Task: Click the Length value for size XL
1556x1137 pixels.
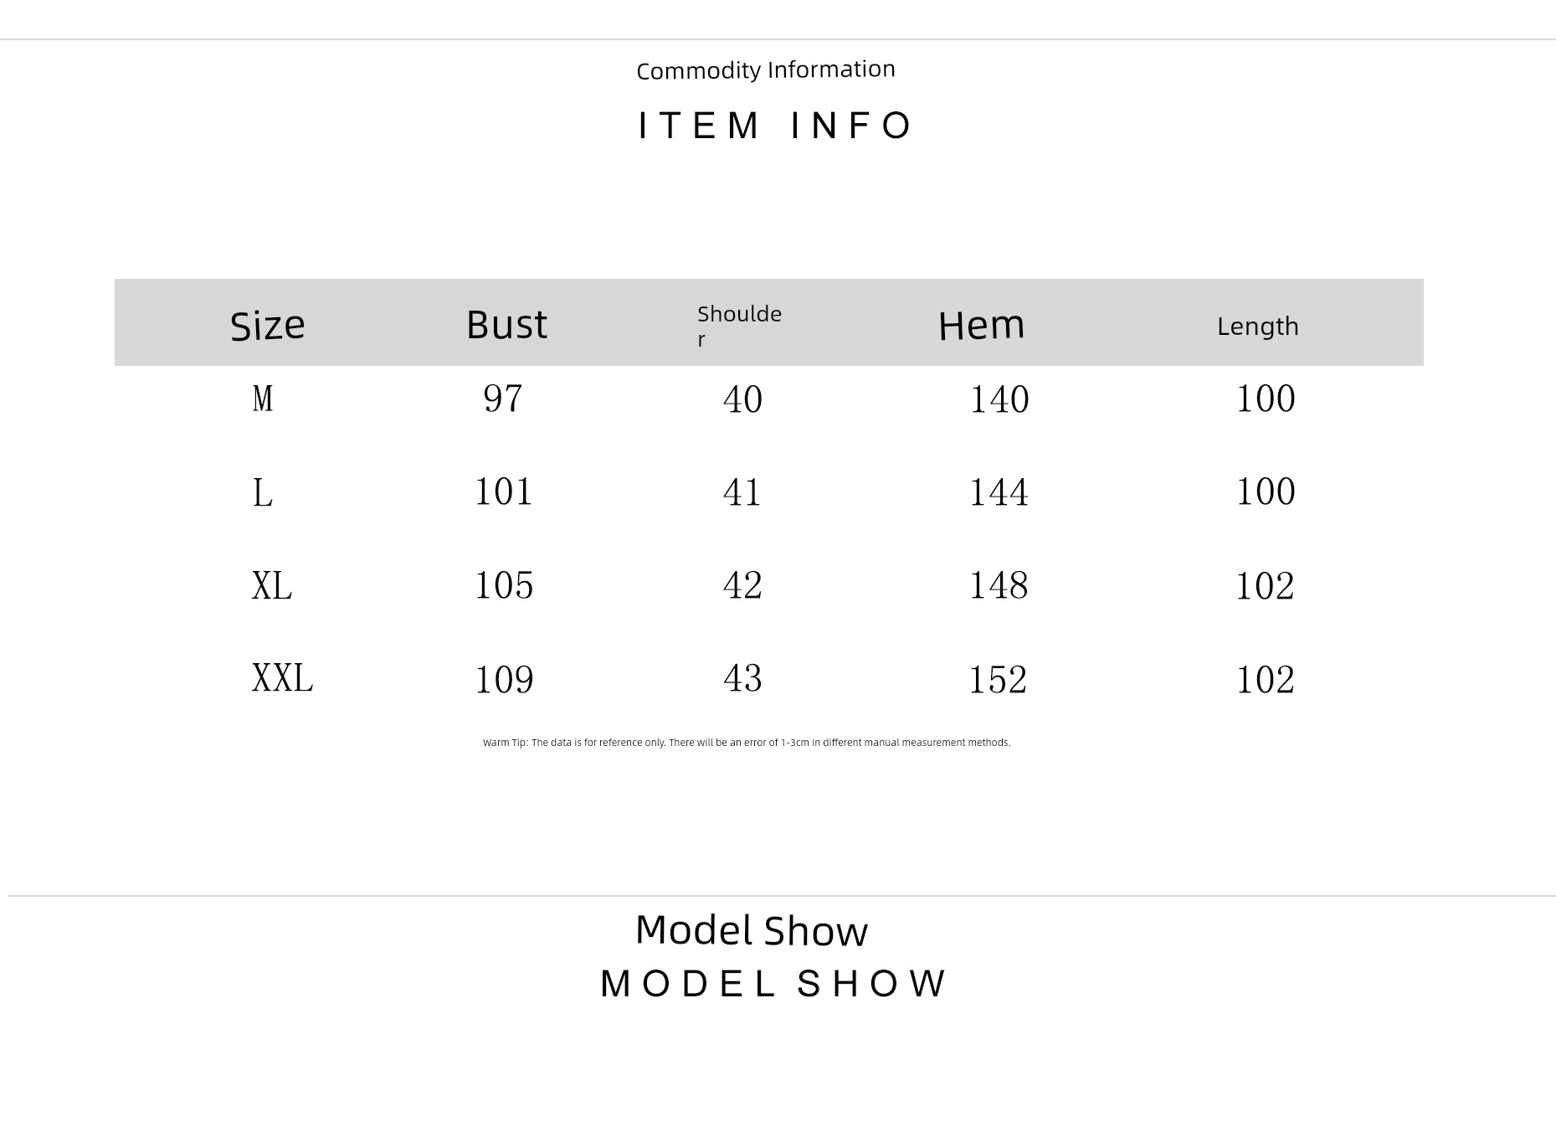Action: click(1265, 586)
